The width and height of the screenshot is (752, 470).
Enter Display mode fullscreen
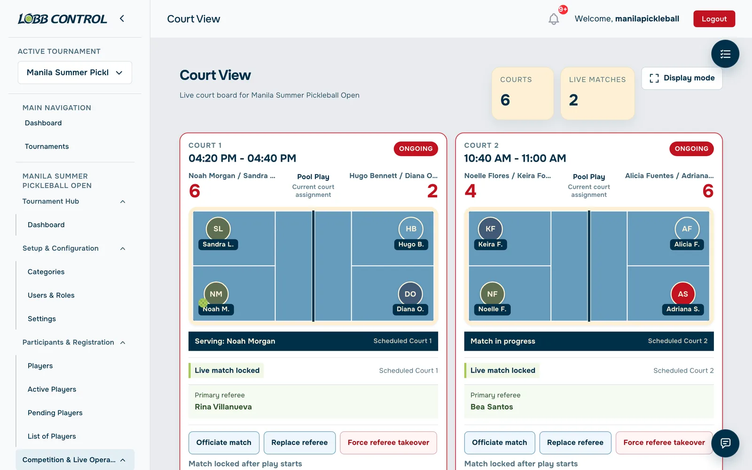pyautogui.click(x=681, y=78)
